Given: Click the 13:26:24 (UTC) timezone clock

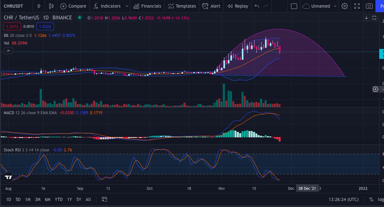Looking at the screenshot, I should click(x=344, y=199).
